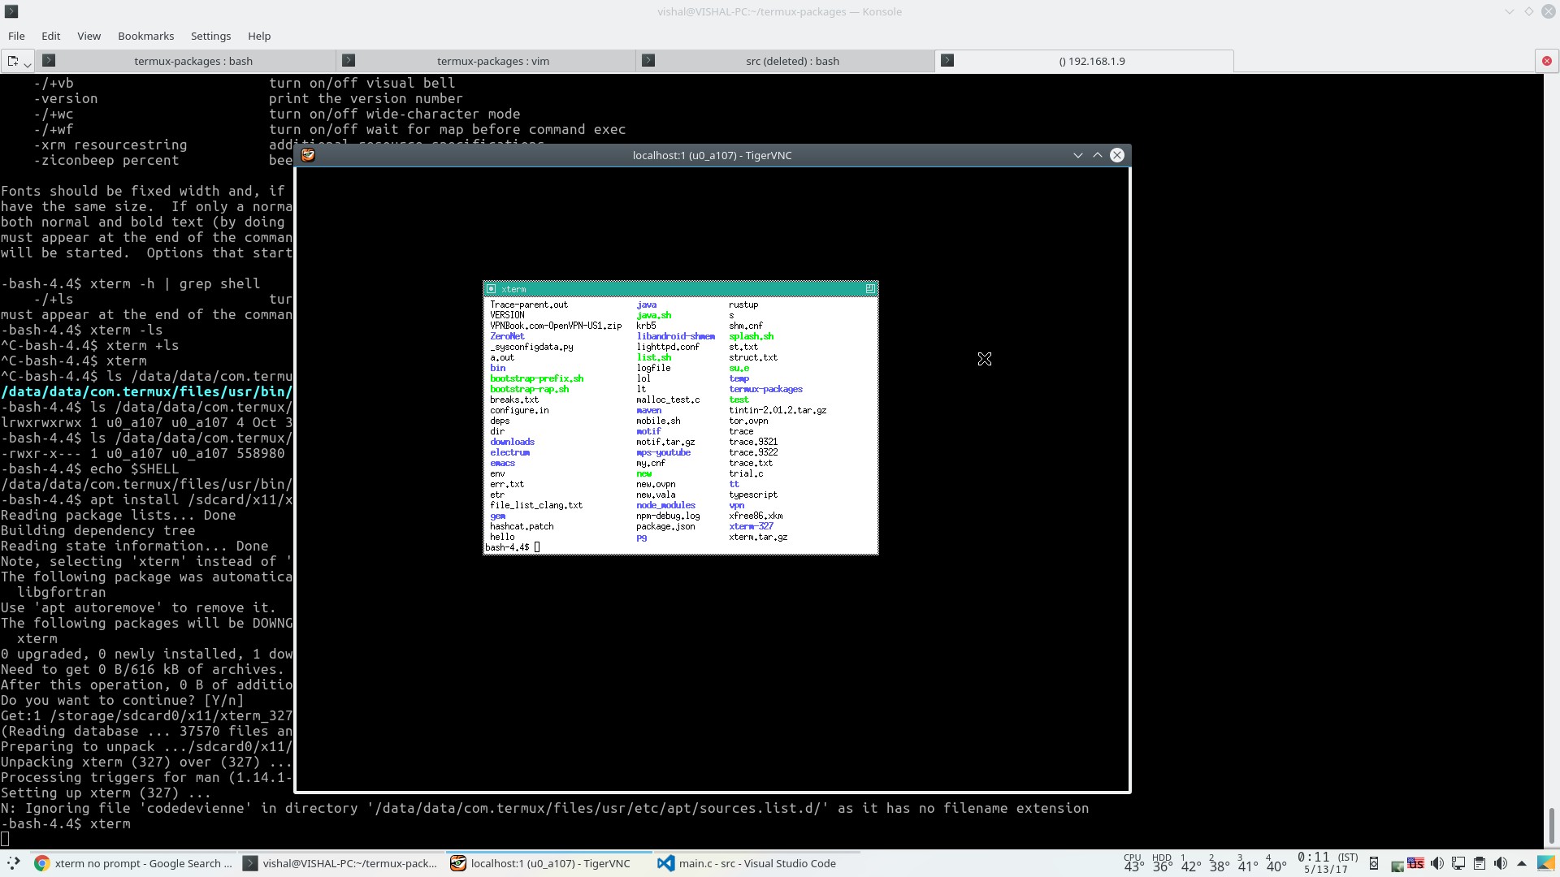Click the bash-4.4$ prompt inside xterm
Viewport: 1560px width, 877px height.
coord(507,547)
